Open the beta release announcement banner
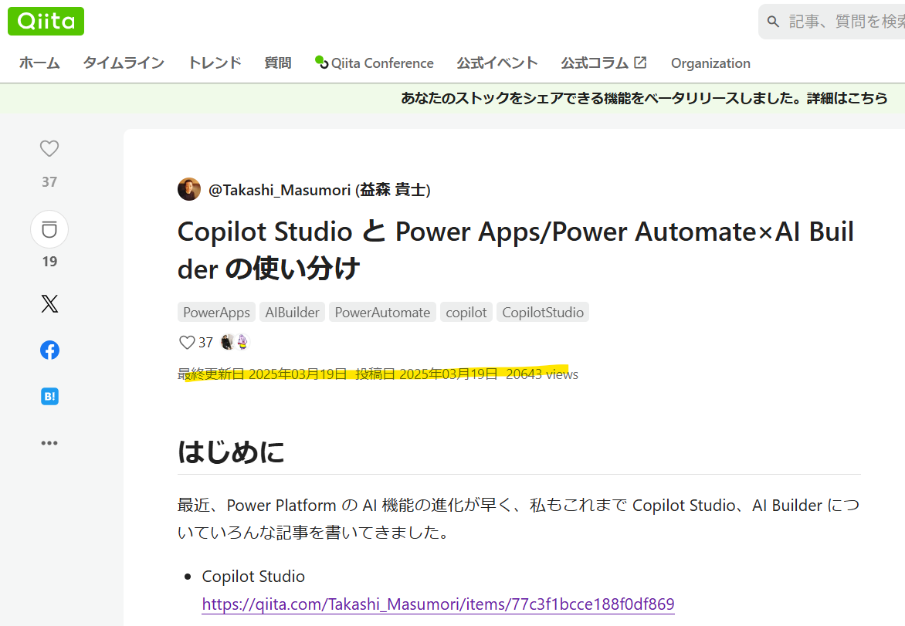Screen dimensions: 905x626 click(x=644, y=98)
